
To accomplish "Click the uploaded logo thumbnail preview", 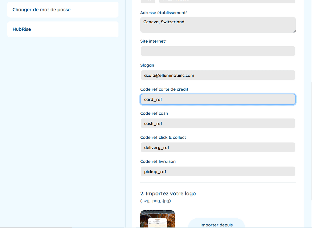I will point(157,219).
